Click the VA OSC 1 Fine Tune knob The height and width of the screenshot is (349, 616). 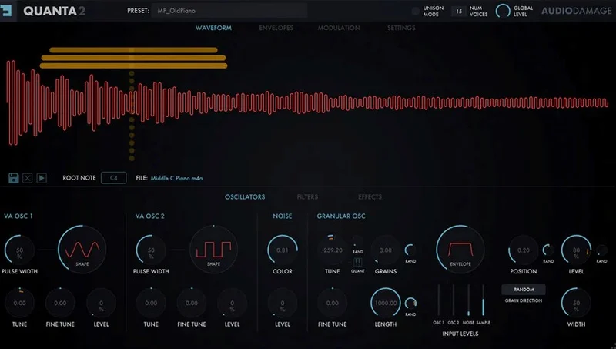tap(60, 303)
